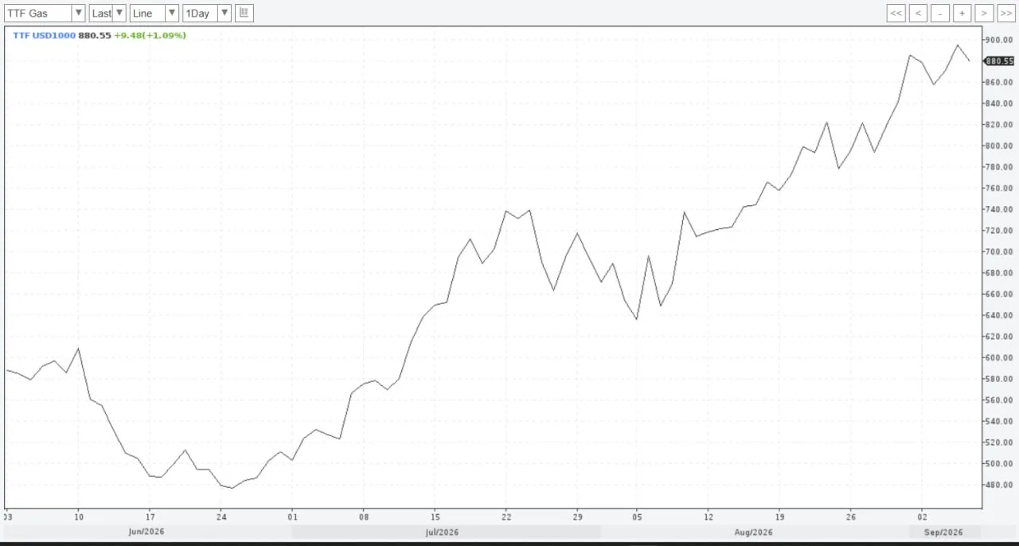Viewport: 1019px width, 546px height.
Task: Open the TTF Gas instrument dropdown
Action: point(45,13)
